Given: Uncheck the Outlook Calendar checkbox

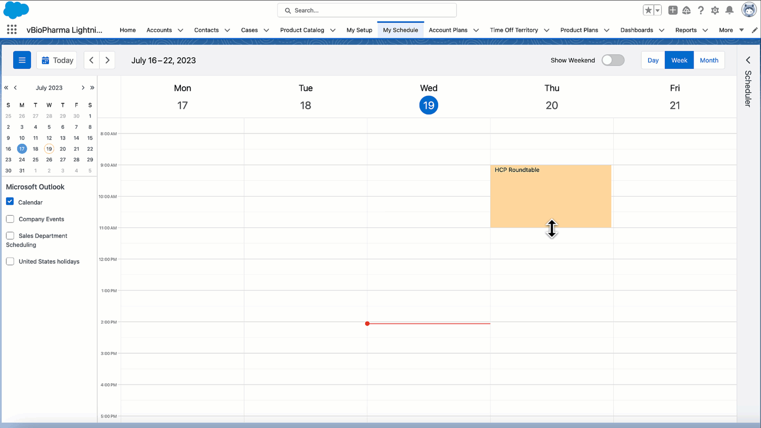Looking at the screenshot, I should point(10,202).
